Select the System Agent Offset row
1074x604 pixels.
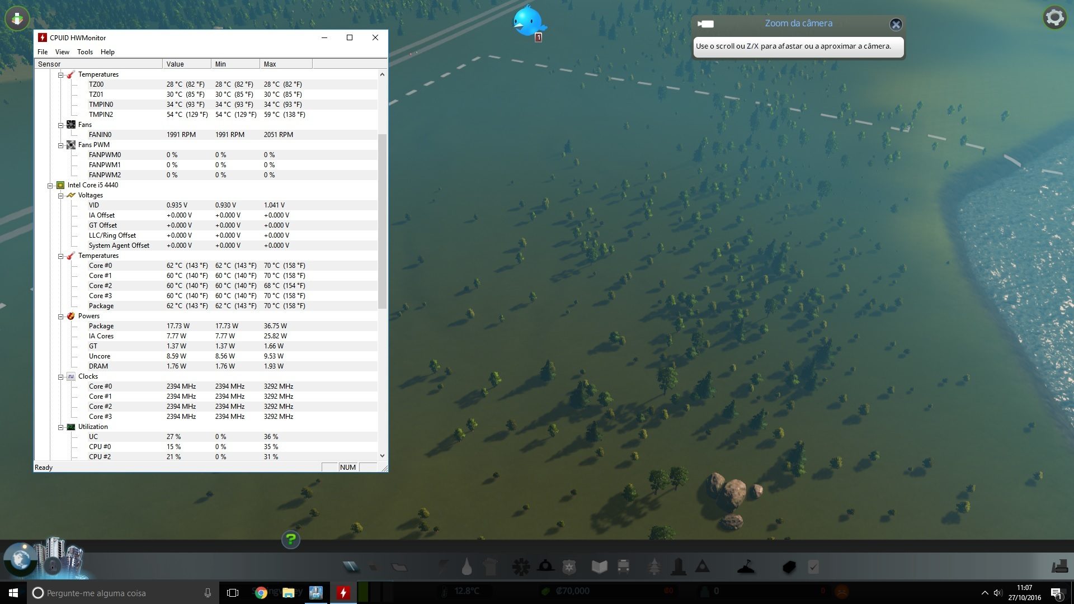pos(206,246)
